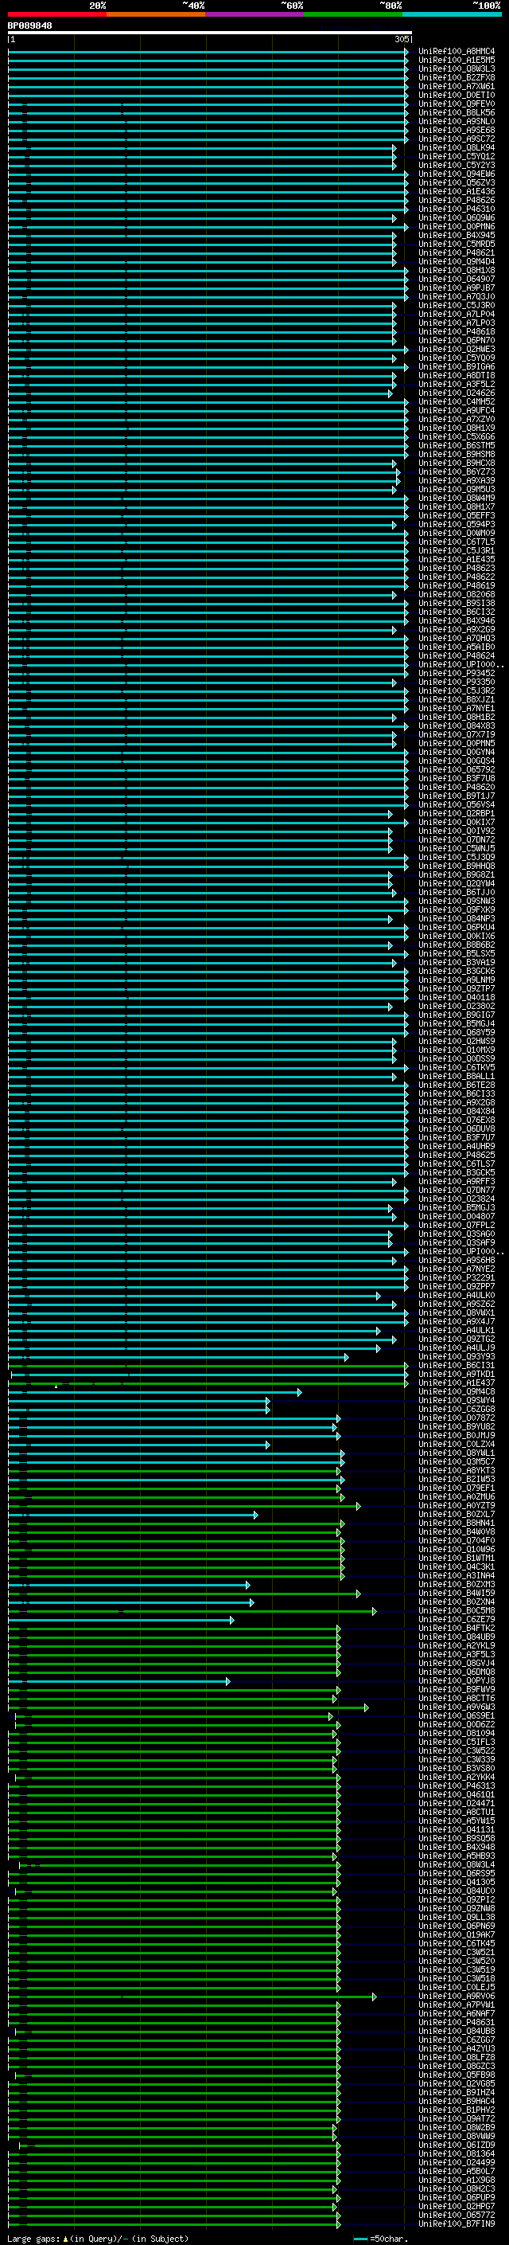Click hit label UniRef100_A4ULK0

[456, 1295]
